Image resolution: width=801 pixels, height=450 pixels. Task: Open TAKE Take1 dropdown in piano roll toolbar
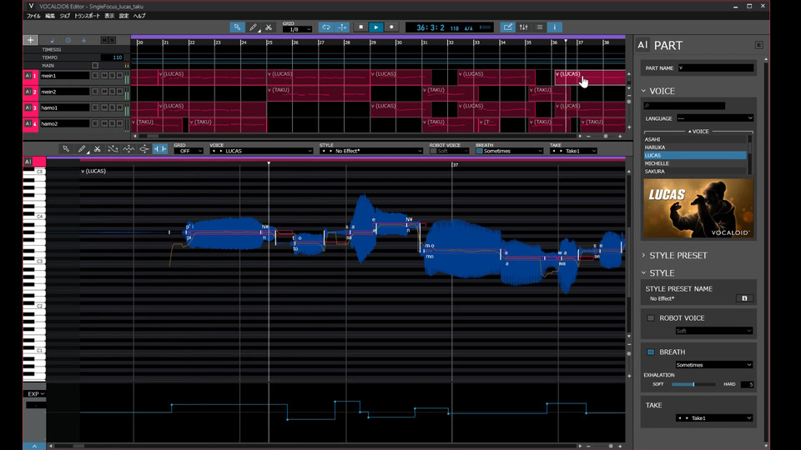[573, 151]
